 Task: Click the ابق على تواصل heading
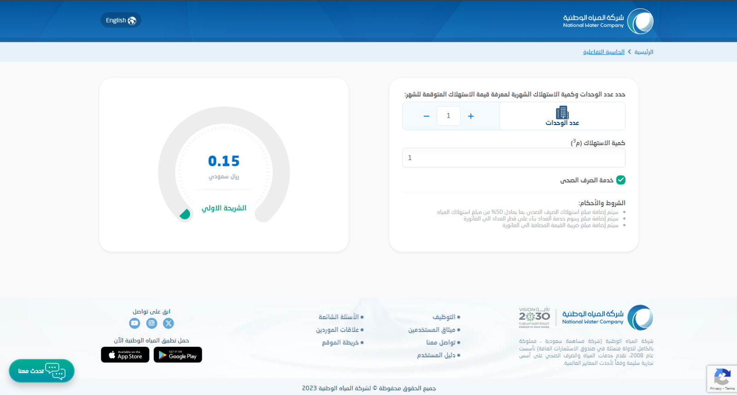(x=152, y=311)
